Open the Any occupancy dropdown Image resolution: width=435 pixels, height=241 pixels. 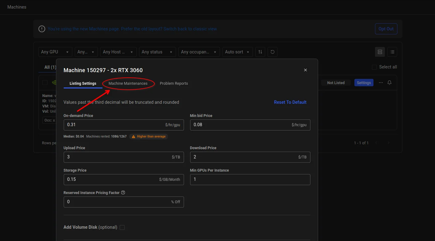click(x=199, y=52)
